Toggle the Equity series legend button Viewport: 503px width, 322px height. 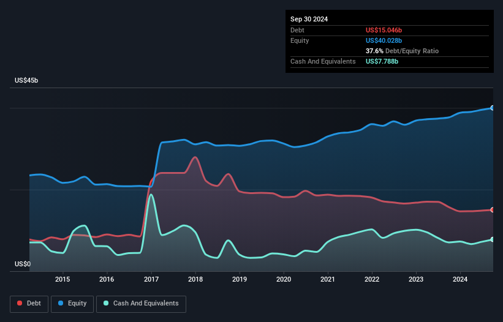72,304
